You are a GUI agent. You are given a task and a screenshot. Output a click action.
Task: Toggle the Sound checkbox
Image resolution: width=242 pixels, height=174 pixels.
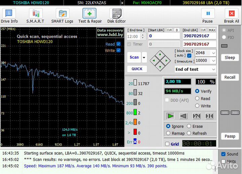tap(223, 154)
